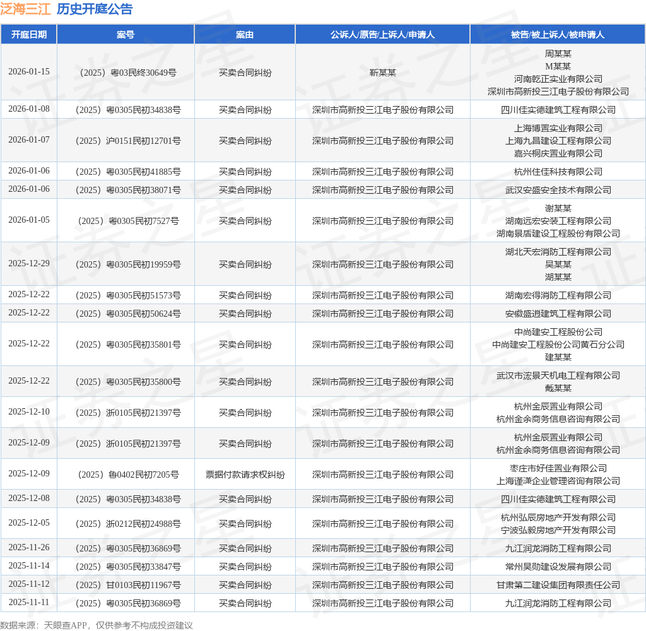Click defendant name 周某某
This screenshot has width=646, height=631.
558,54
